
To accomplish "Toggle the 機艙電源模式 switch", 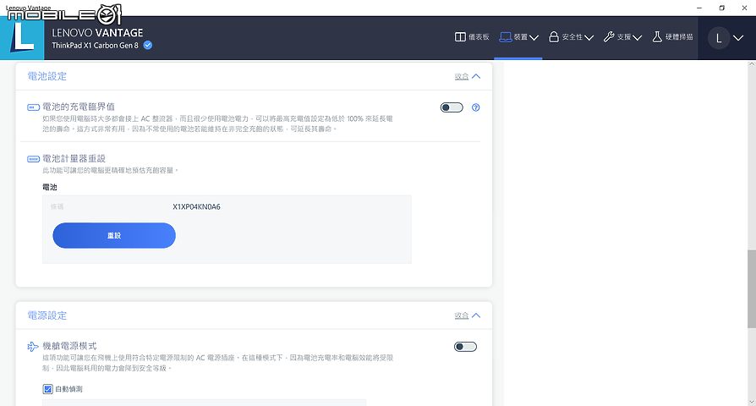I will pos(465,347).
